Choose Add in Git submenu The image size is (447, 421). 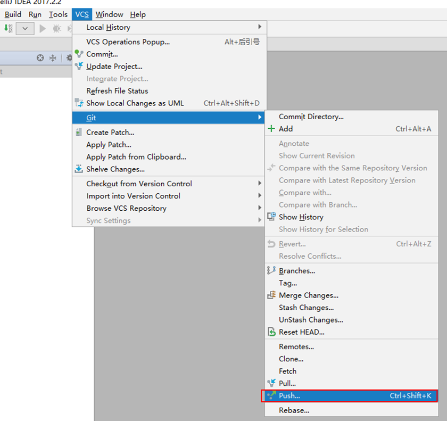click(x=352, y=129)
